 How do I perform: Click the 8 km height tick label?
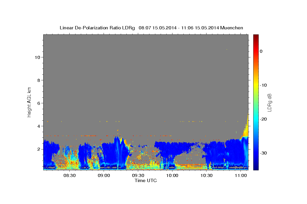(38, 80)
